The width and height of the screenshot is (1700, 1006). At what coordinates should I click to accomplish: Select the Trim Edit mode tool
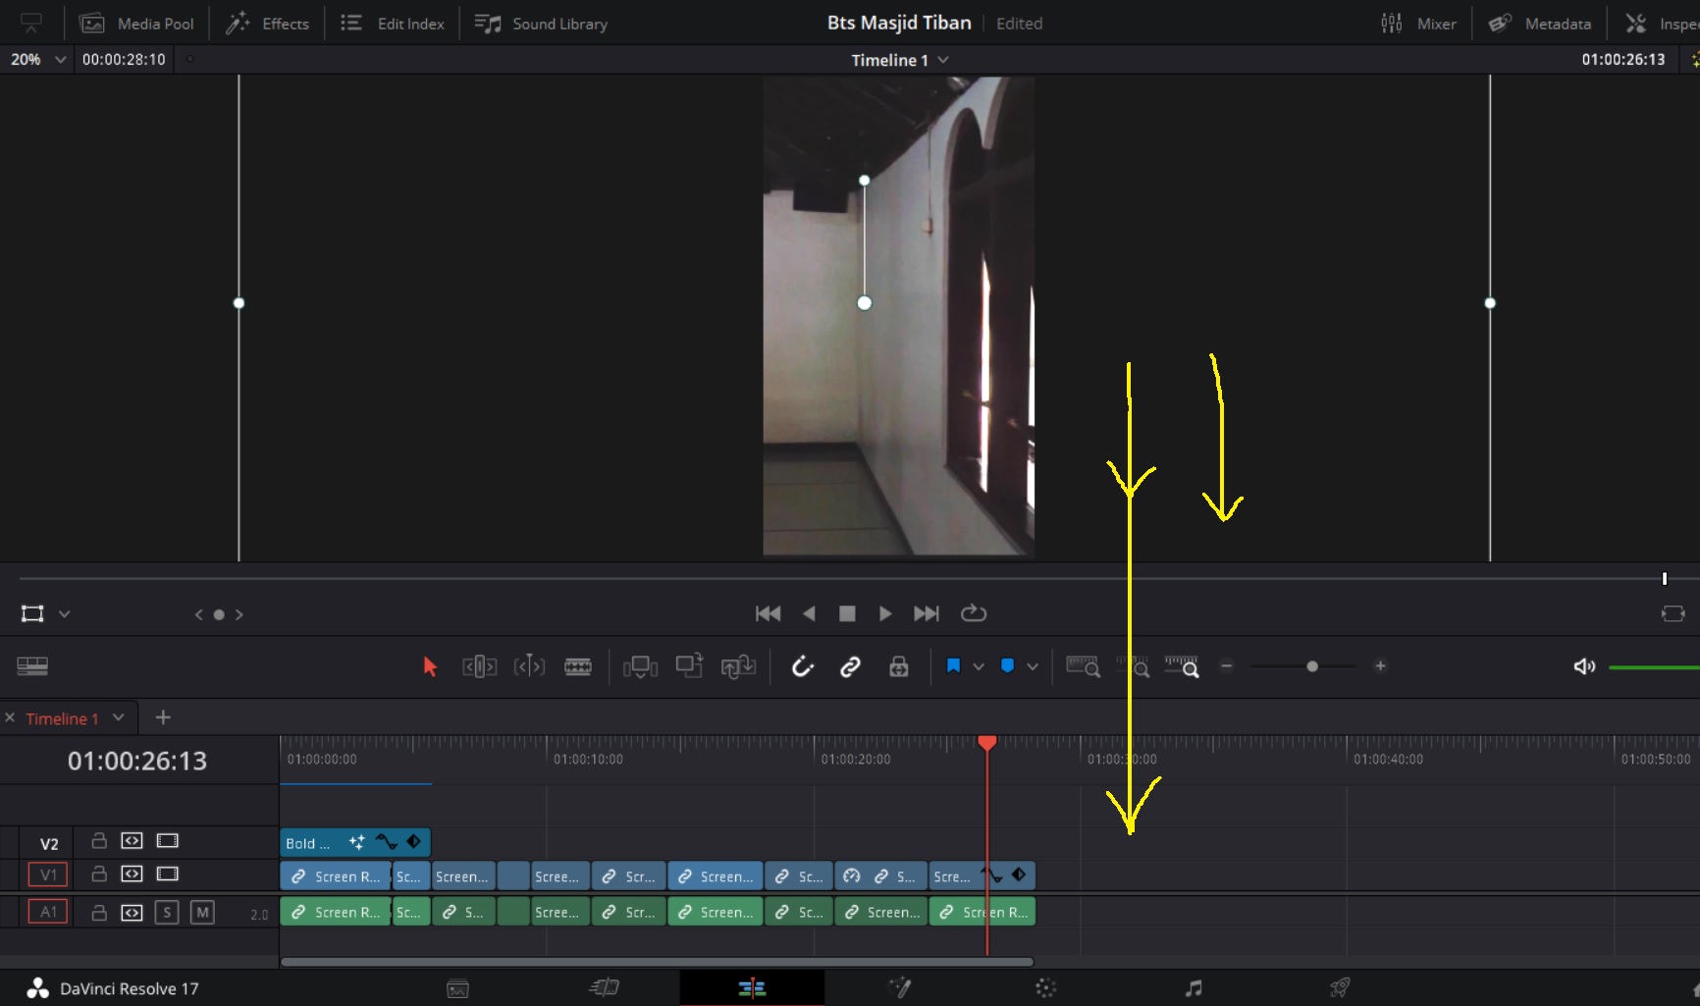click(479, 666)
